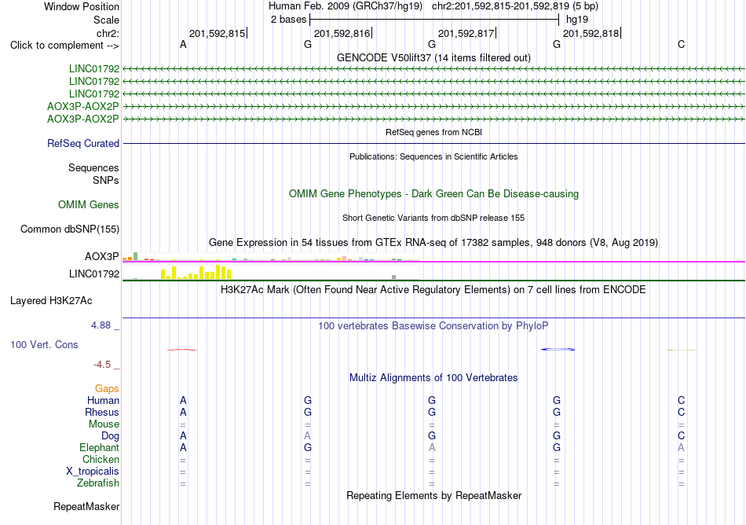Open the chr2:201,592,815-201,592,819 (5 bp) position text
The width and height of the screenshot is (746, 525).
515,6
